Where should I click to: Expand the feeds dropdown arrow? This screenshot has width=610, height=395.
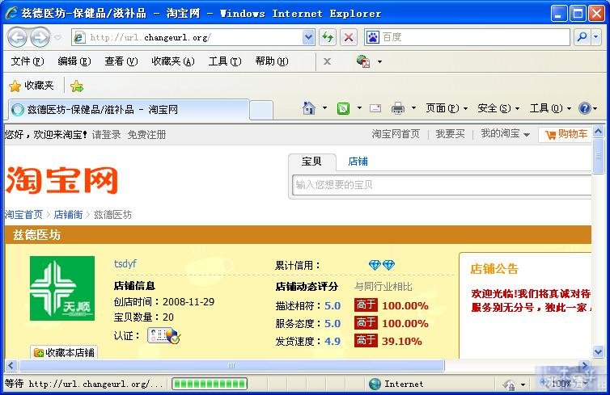359,108
